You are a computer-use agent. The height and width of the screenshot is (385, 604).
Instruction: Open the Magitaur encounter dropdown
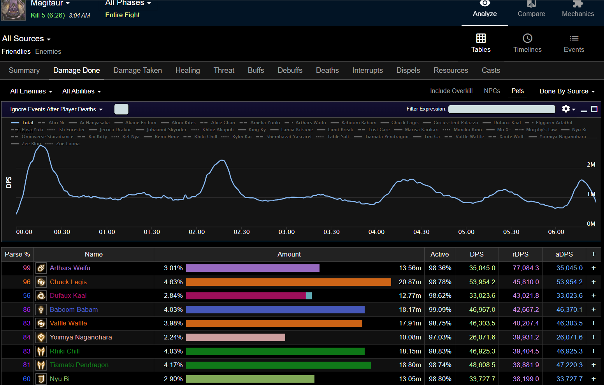tap(50, 3)
